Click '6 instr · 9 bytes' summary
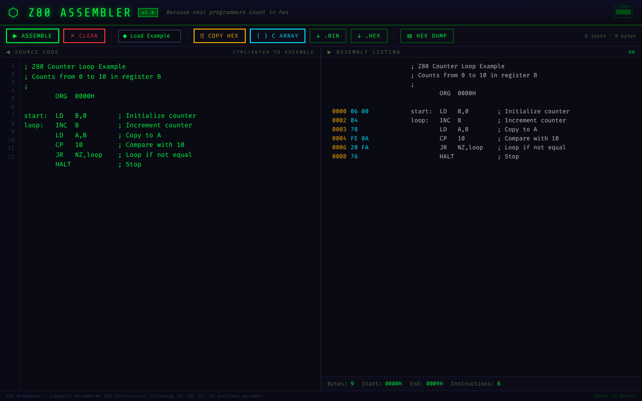Screen dimensions: 642x401 (x=610, y=36)
